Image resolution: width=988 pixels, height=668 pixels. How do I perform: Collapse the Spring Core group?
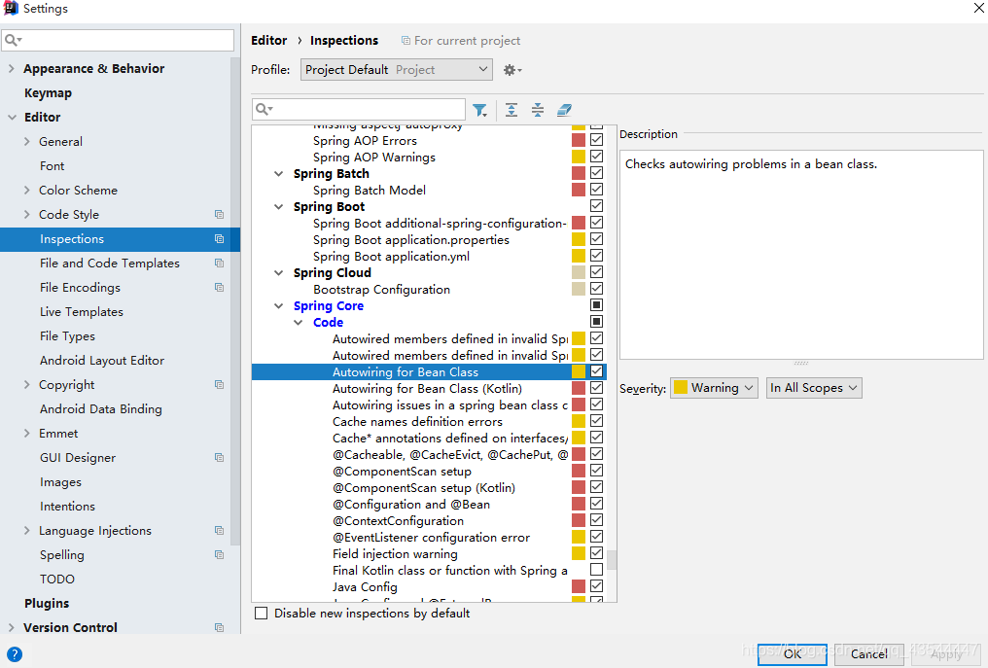[278, 305]
